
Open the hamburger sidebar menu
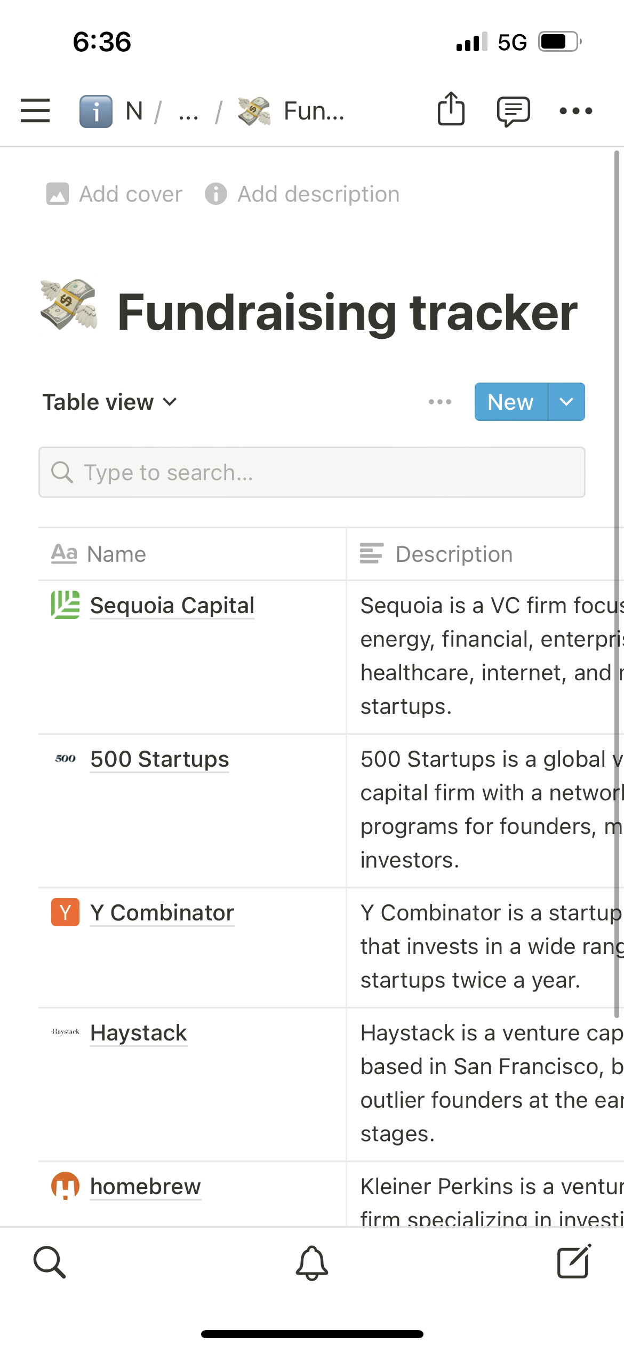pyautogui.click(x=35, y=111)
